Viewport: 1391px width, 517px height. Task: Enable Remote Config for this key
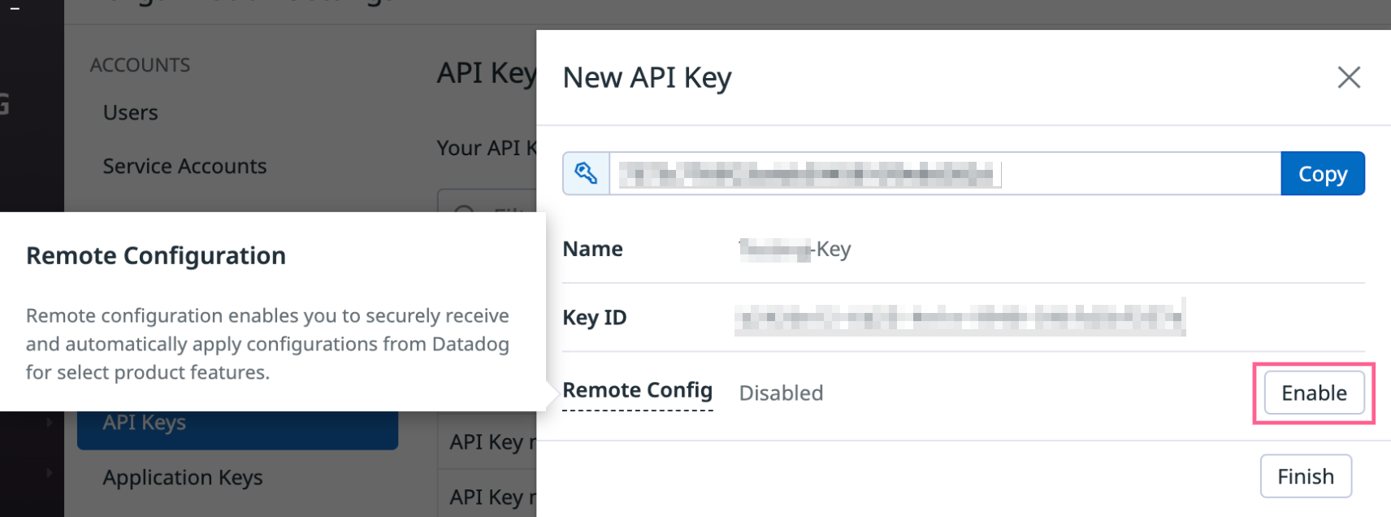1314,393
